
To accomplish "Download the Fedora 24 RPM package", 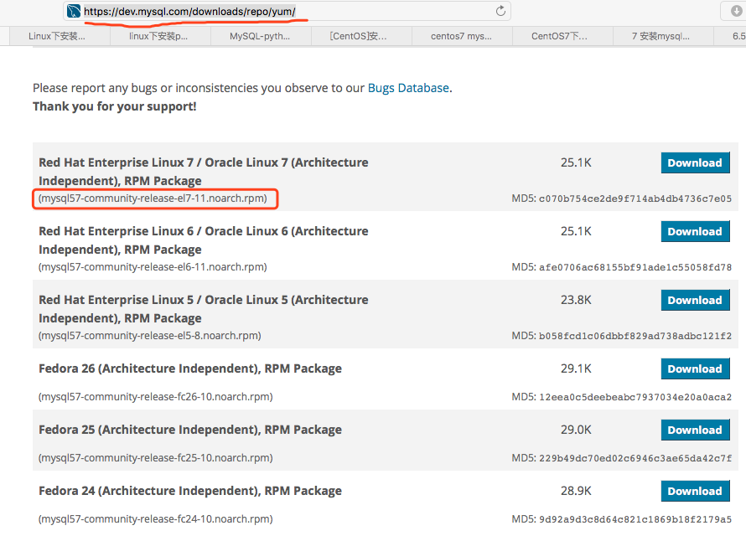I will (x=695, y=491).
